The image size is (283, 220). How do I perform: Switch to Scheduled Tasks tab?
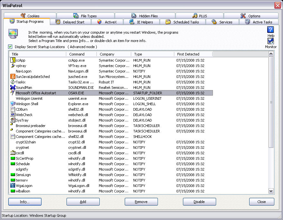point(182,22)
